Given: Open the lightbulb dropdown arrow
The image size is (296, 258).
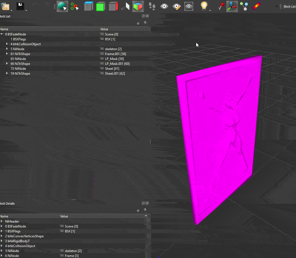Looking at the screenshot, I should point(210,10).
